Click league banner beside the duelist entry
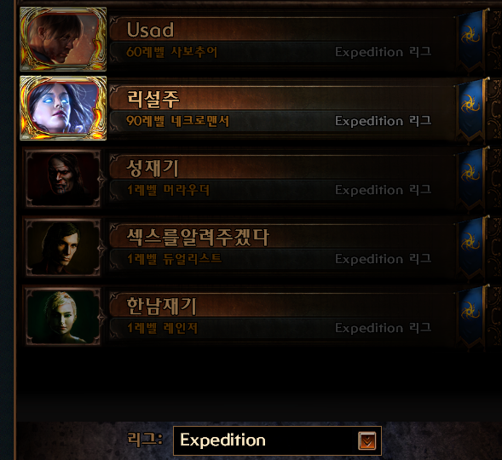 click(472, 248)
